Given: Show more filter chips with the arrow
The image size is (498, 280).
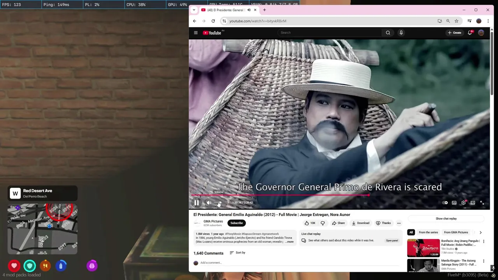Looking at the screenshot, I should (480, 232).
